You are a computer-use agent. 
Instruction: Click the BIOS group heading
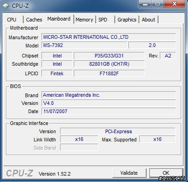[15, 86]
